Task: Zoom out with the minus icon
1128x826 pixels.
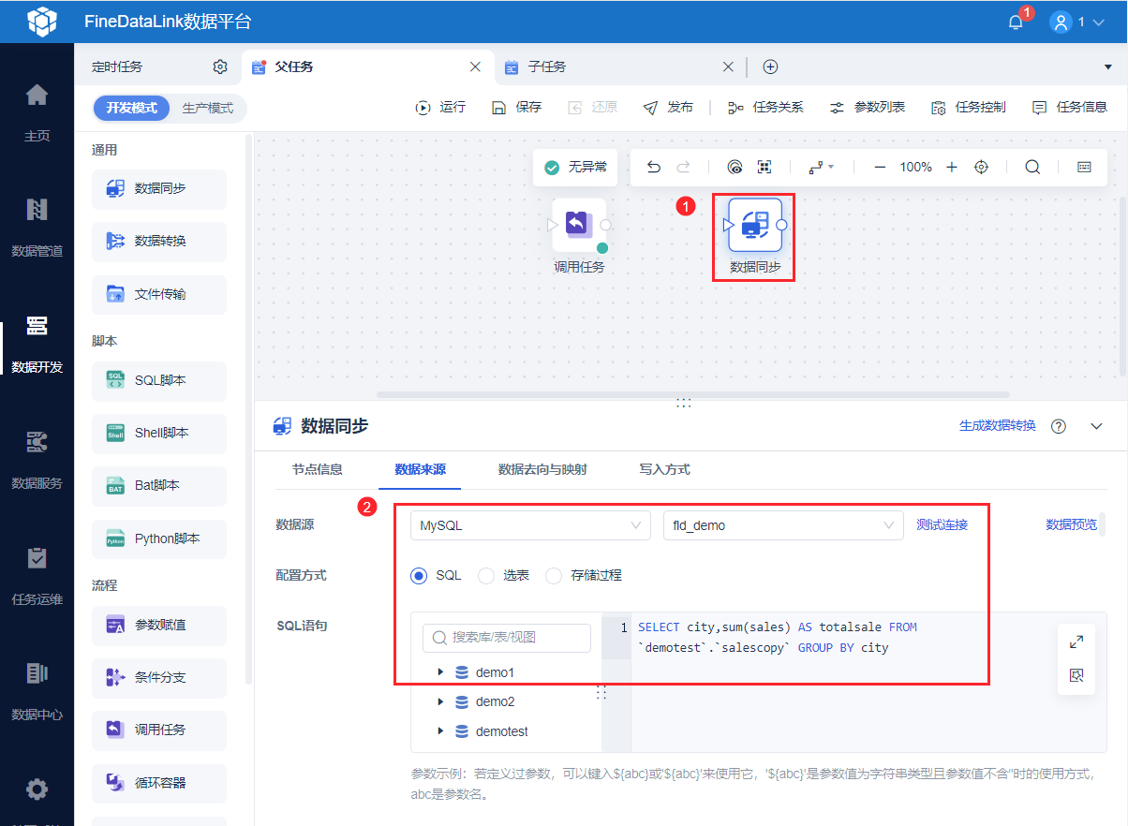Action: 880,167
